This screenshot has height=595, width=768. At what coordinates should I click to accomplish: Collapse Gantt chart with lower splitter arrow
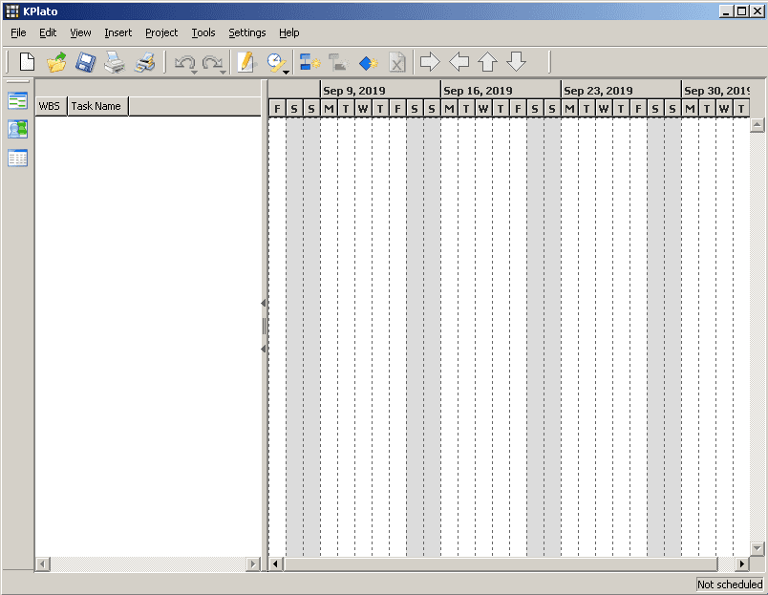(x=264, y=349)
